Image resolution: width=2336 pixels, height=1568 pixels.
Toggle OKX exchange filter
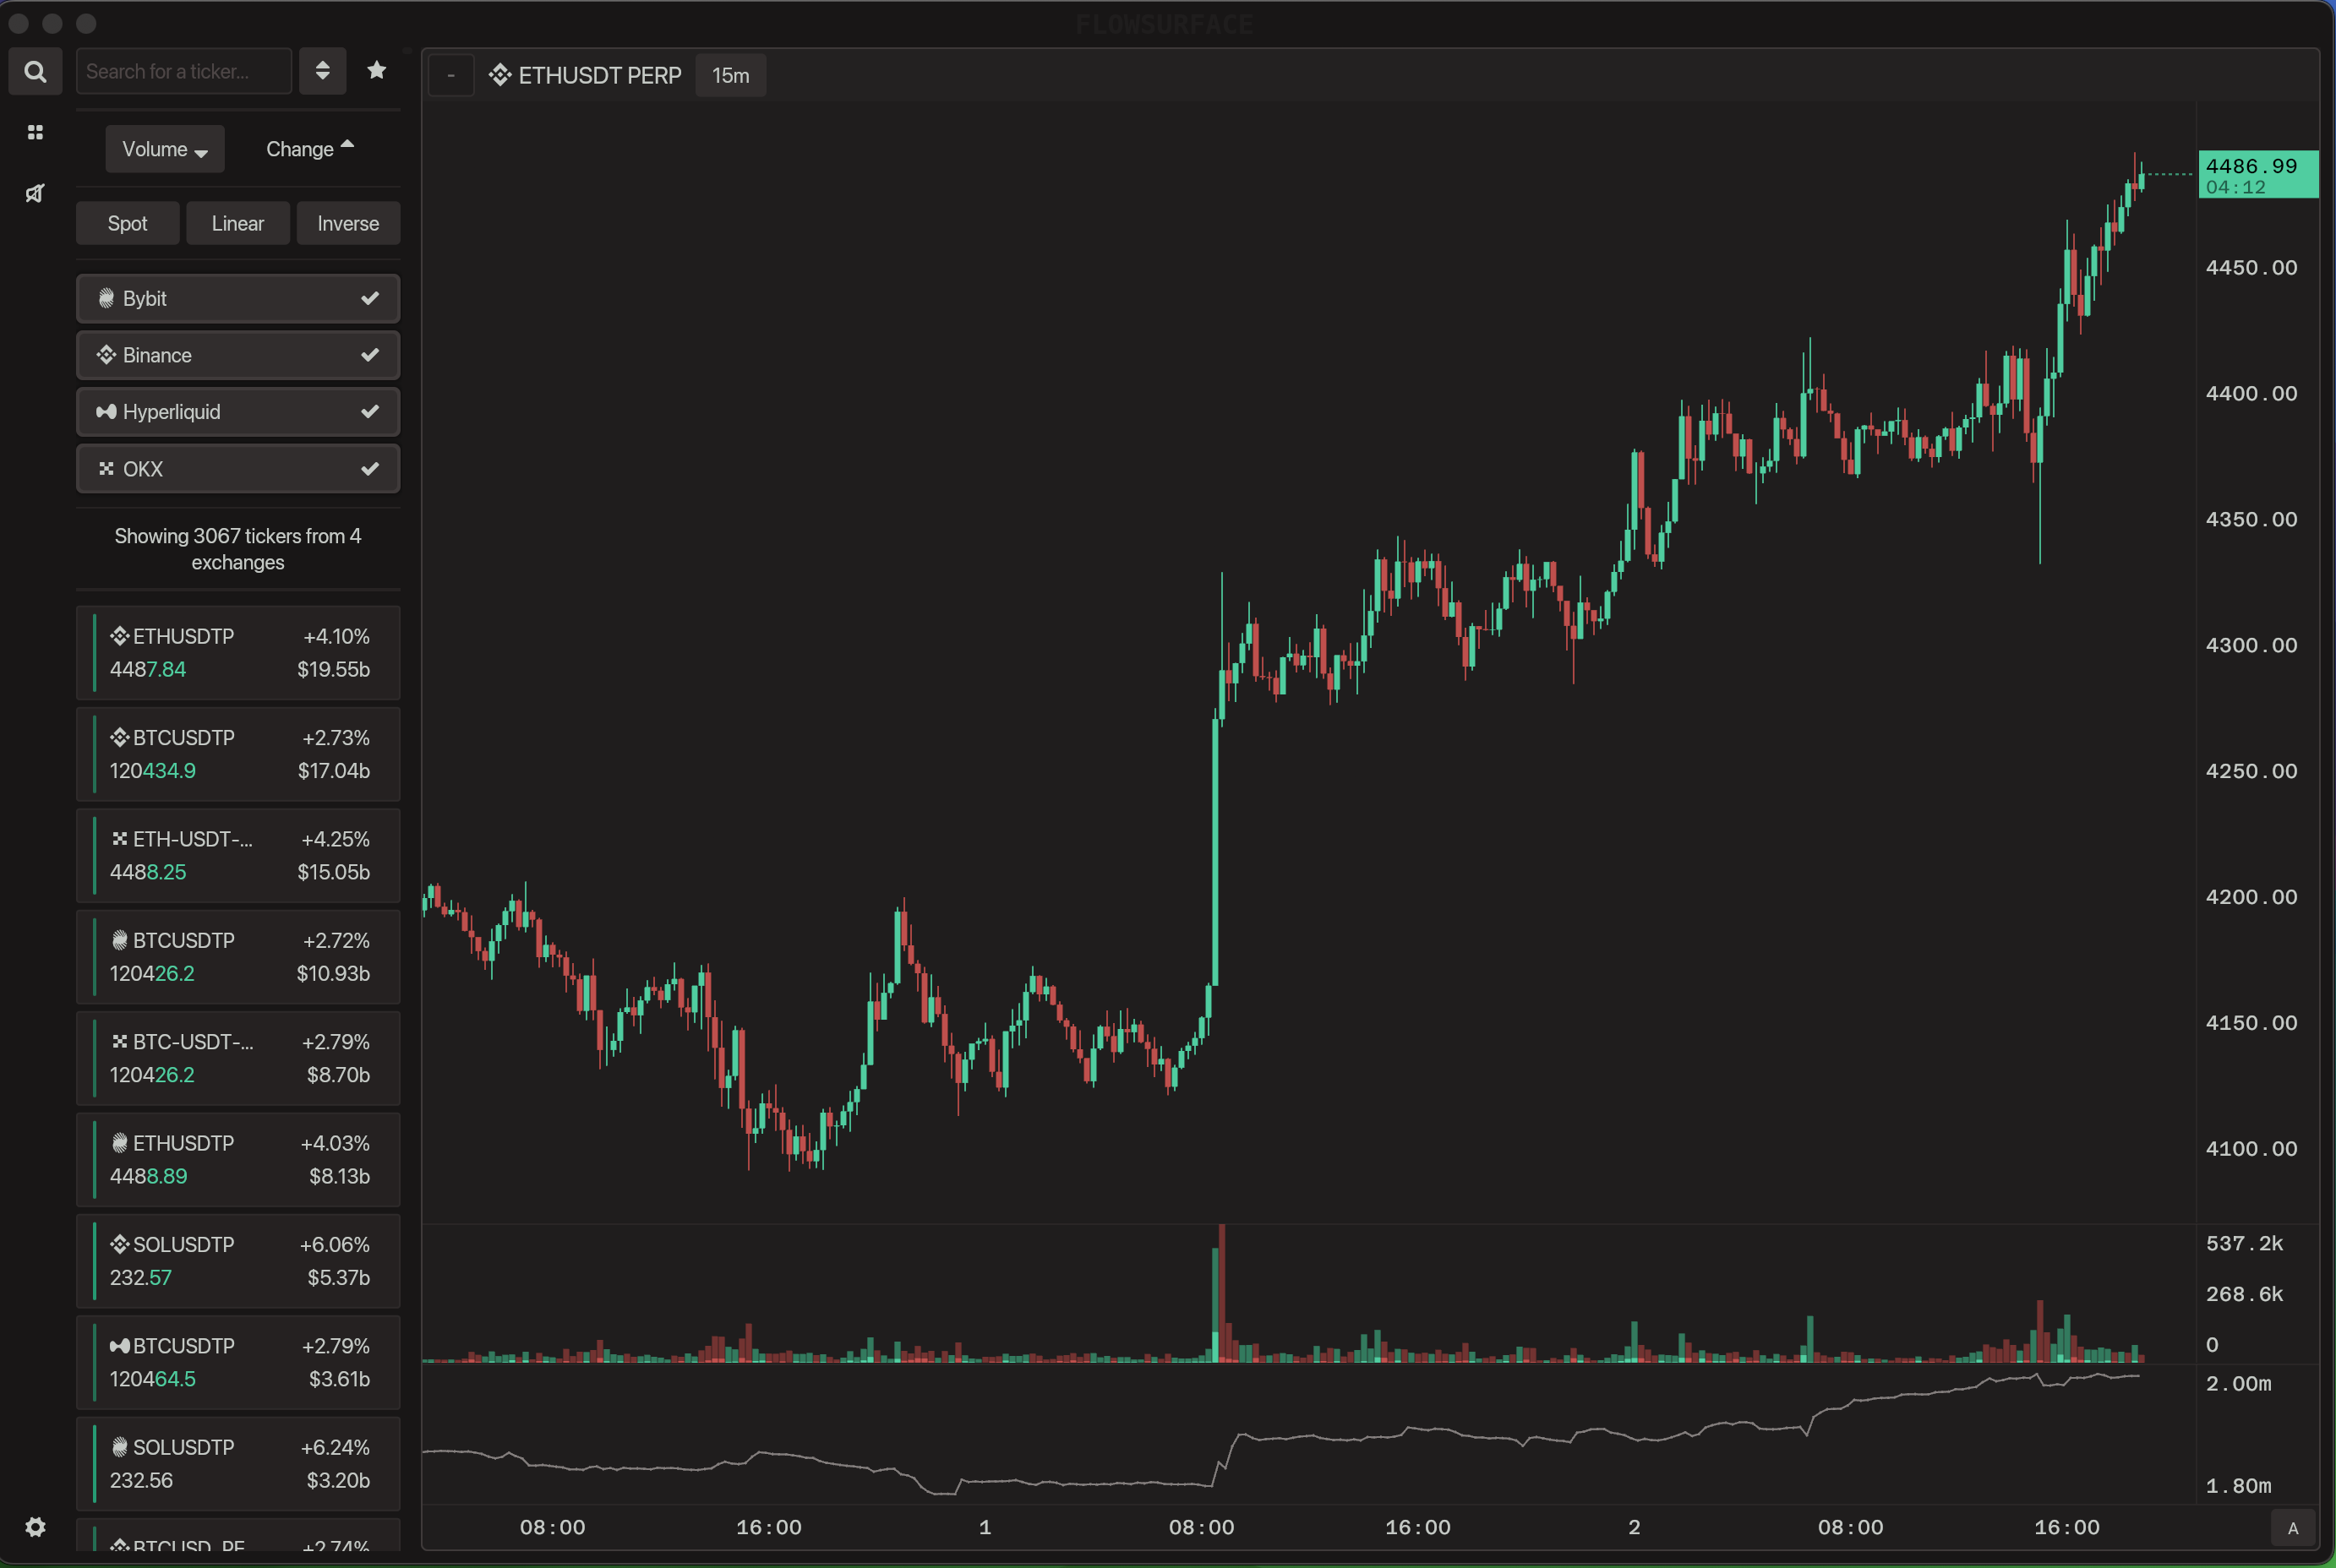click(x=238, y=469)
